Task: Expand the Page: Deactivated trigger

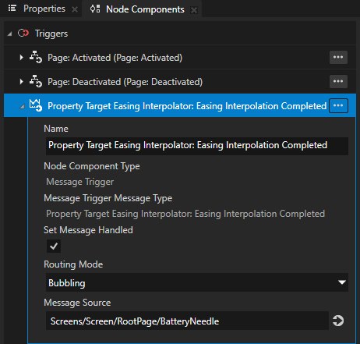Action: click(x=21, y=82)
